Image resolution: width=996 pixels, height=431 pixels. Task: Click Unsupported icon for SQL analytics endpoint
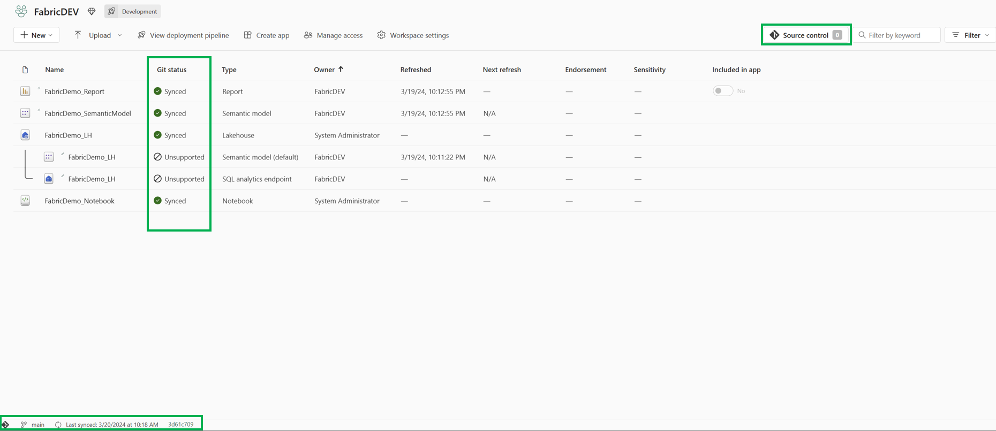tap(157, 179)
